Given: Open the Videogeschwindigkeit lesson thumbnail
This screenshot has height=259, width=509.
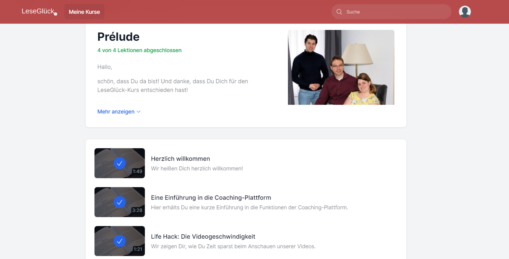Looking at the screenshot, I should 120,241.
